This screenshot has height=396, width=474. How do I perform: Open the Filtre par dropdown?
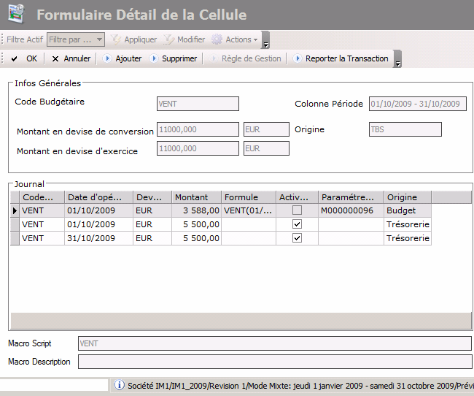(100, 39)
